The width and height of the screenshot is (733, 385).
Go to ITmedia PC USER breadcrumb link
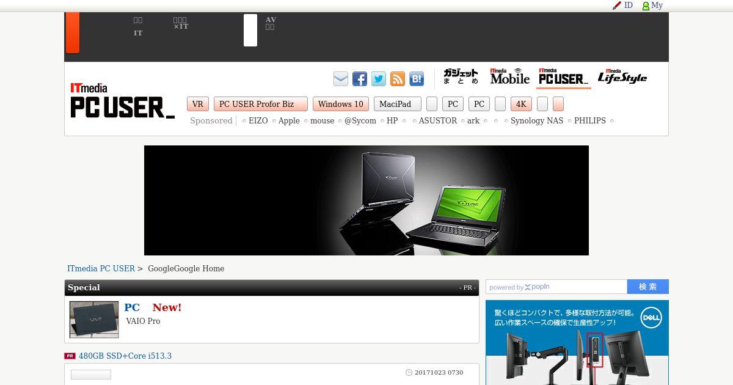(101, 269)
